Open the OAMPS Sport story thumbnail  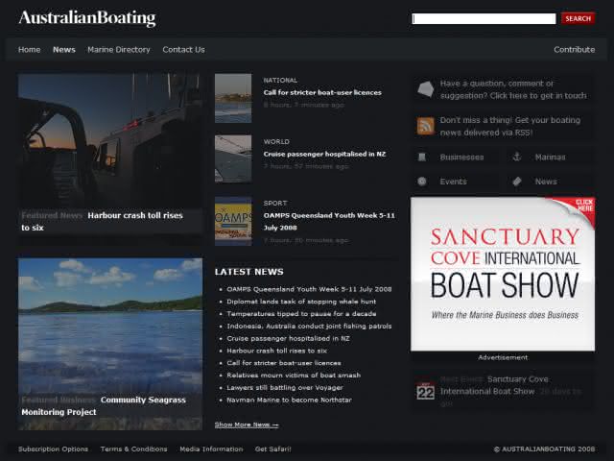[233, 222]
